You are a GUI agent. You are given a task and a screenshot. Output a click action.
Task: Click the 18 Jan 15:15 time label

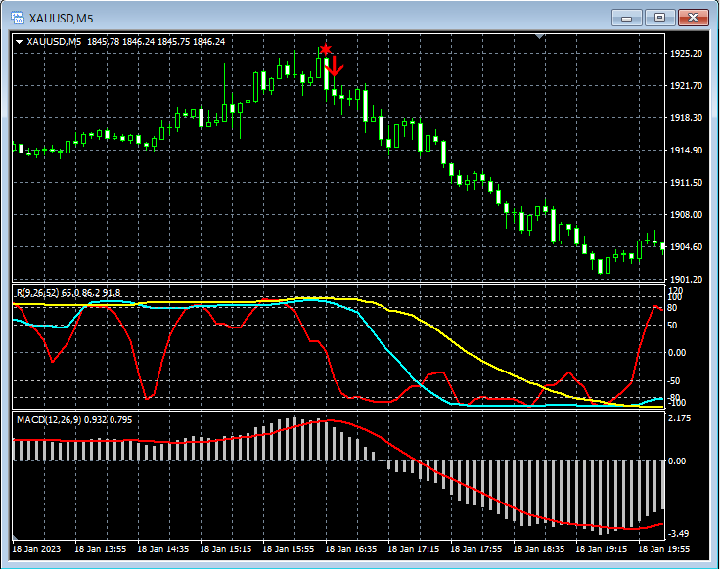226,549
